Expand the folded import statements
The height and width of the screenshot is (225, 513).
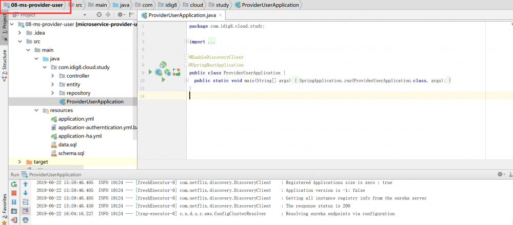tap(186, 41)
